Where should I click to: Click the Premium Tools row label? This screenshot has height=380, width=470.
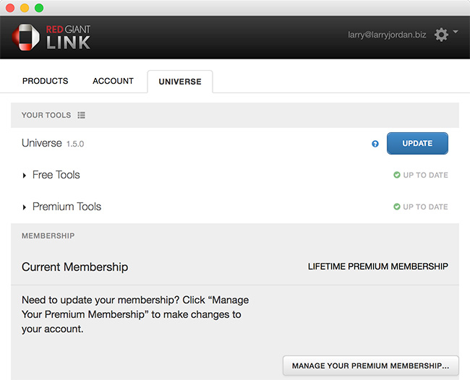point(67,207)
